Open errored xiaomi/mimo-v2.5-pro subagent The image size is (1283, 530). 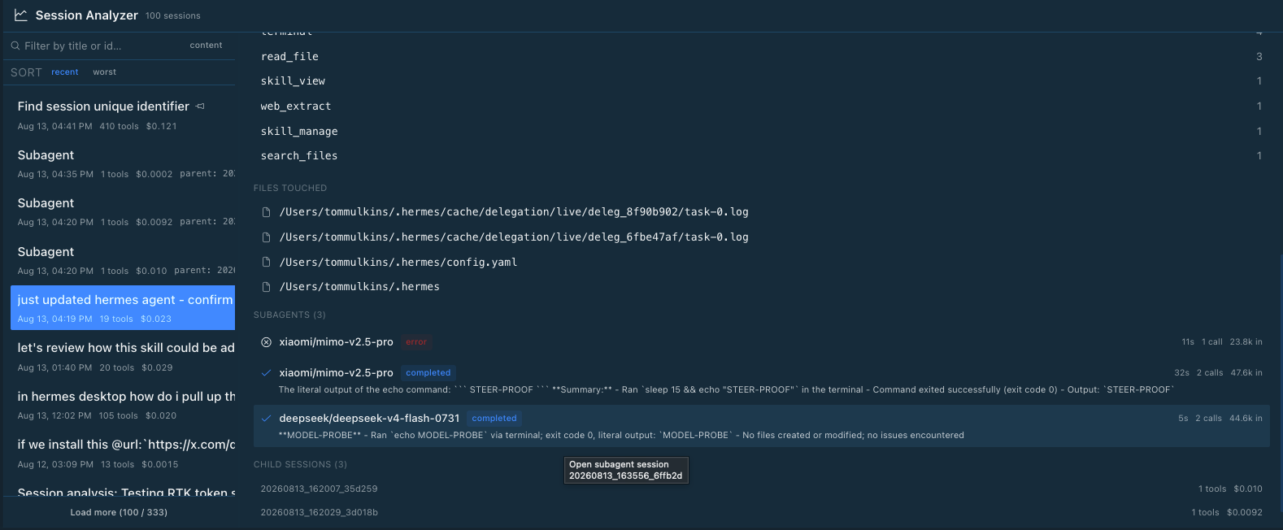pyautogui.click(x=761, y=342)
